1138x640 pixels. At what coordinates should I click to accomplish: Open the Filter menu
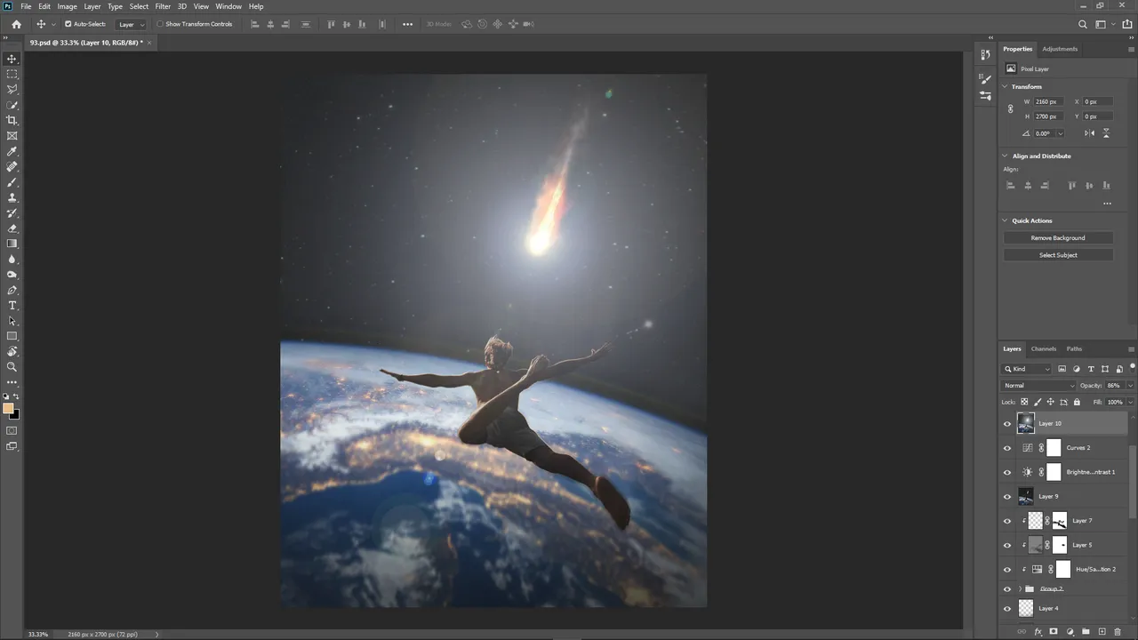point(163,6)
